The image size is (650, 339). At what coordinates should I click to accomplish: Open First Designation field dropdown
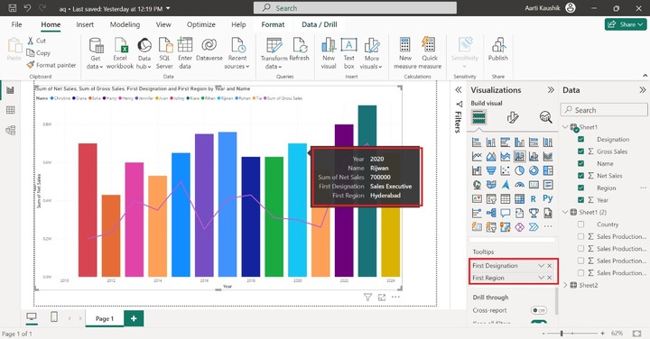[541, 266]
